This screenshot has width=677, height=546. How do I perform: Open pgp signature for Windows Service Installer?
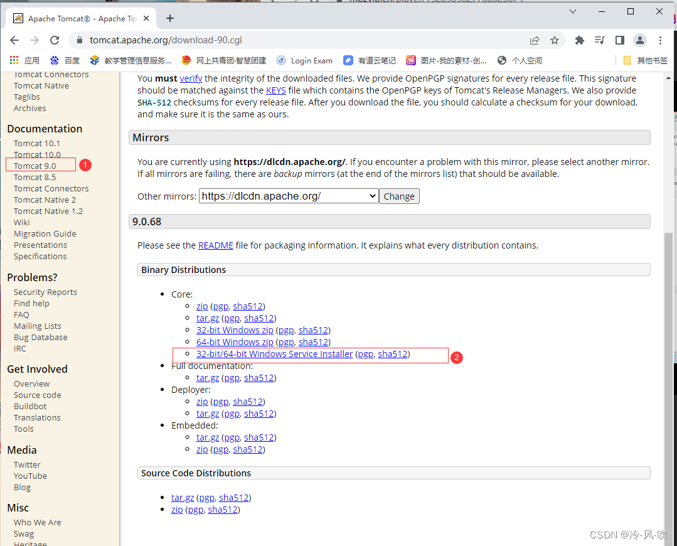(x=365, y=354)
